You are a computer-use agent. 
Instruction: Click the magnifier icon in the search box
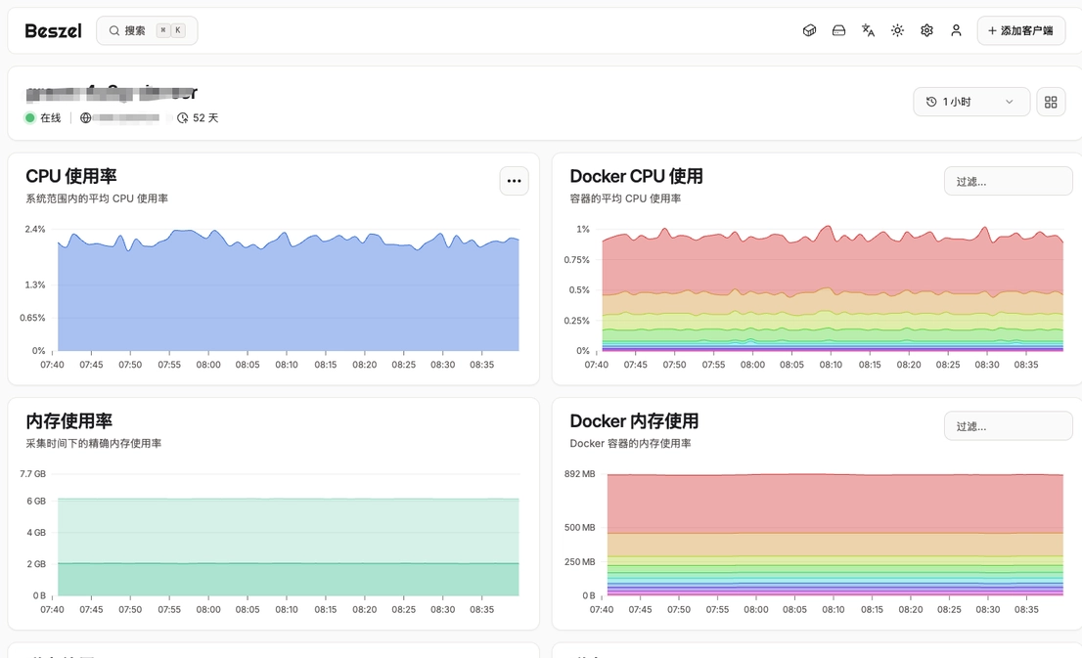coord(114,31)
